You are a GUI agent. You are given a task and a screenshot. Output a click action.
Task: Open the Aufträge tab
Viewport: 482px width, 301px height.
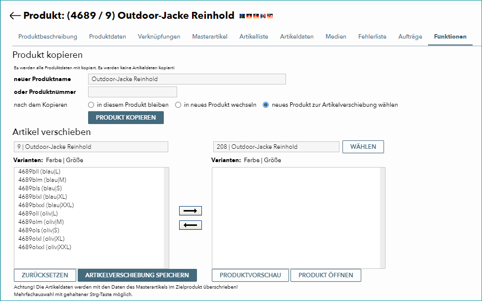click(410, 37)
